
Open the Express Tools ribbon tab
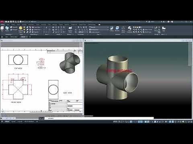coord(82,24)
